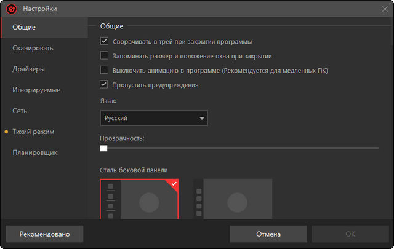Select Сеть in the sidebar
Viewport: 394px width, 249px height.
click(x=20, y=111)
